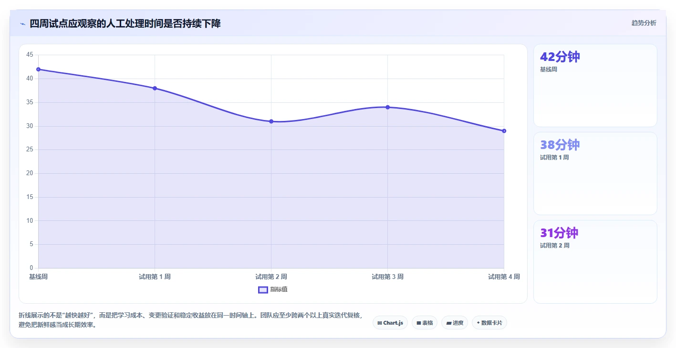Image resolution: width=676 pixels, height=348 pixels.
Task: Click the 表格 chip
Action: 425,323
